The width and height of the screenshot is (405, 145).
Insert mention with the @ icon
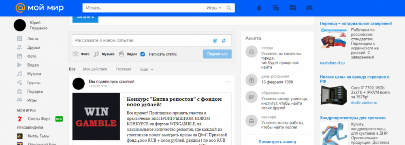point(215,41)
